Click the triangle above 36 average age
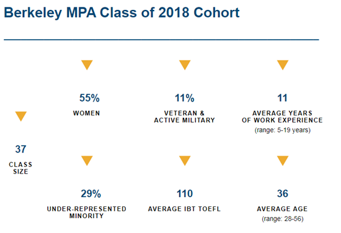Image resolution: width=341 pixels, height=233 pixels. tap(283, 160)
